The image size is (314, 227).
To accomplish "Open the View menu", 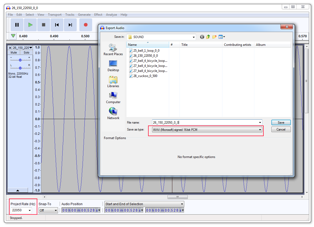I will click(41, 15).
